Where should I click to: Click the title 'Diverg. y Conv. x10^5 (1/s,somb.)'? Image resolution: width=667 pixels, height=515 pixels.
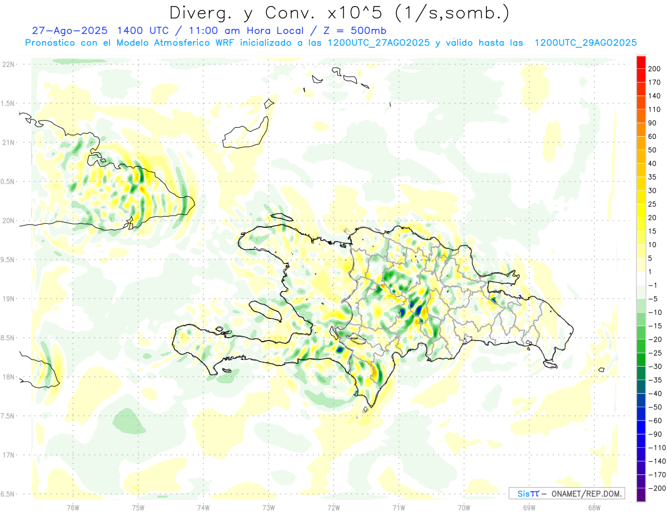tap(339, 12)
